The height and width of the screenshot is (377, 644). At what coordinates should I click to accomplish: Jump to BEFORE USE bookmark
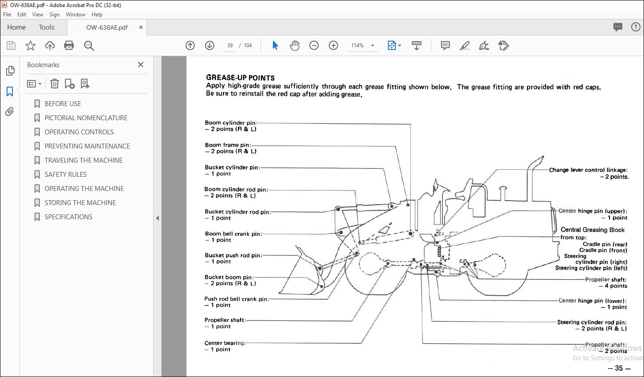62,104
